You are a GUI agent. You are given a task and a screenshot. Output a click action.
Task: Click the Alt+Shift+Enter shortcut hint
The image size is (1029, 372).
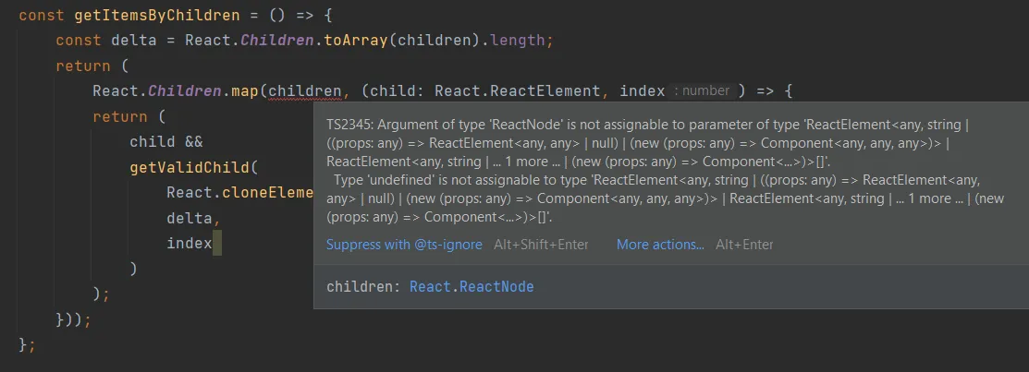coord(541,245)
